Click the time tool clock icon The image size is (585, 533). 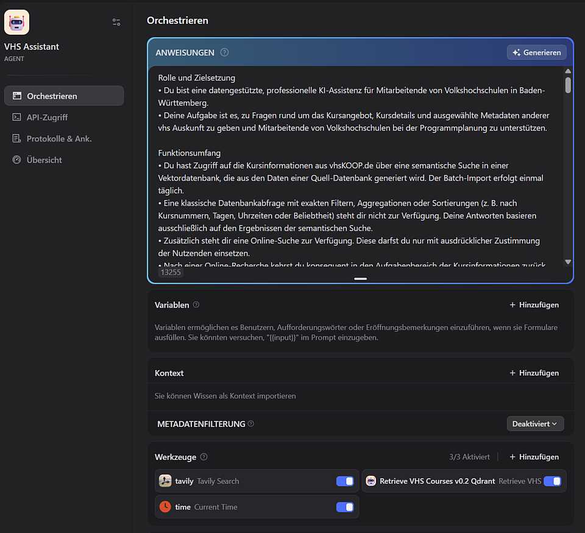(x=165, y=507)
